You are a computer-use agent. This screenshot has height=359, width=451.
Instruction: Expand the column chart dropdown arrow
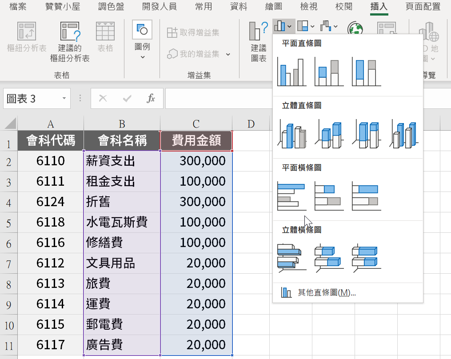tap(289, 27)
